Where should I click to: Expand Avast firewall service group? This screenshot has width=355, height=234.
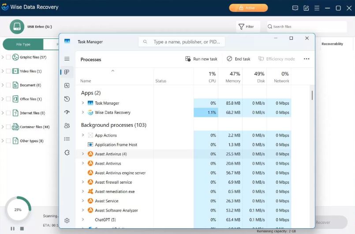83,182
